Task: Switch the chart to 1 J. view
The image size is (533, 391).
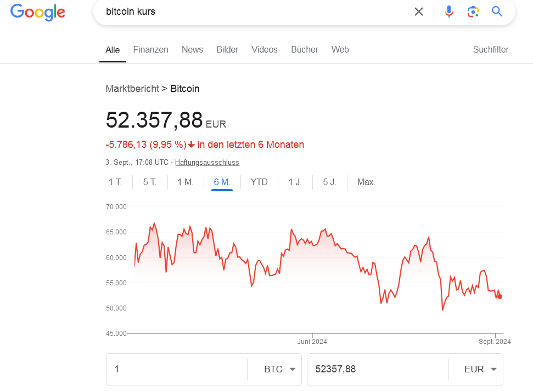Action: coord(295,182)
